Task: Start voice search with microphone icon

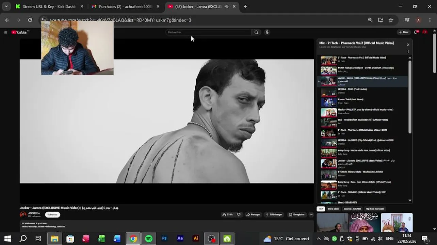Action: (x=267, y=32)
